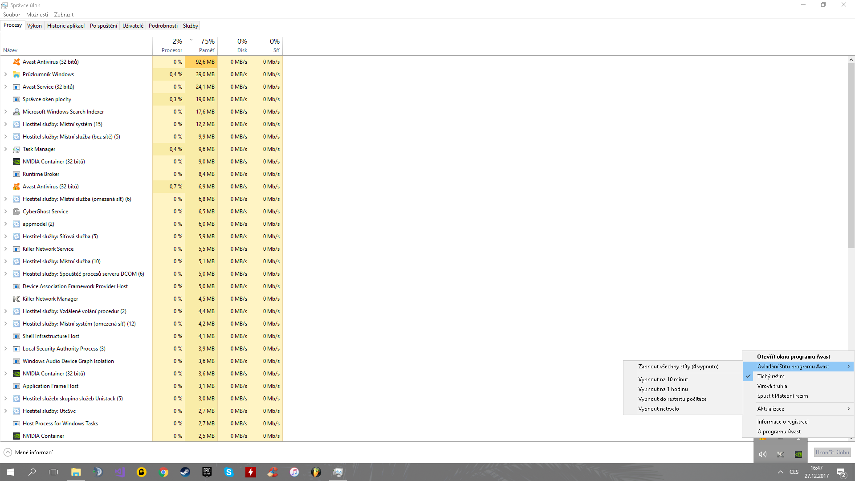
Task: Click the volume speaker tray icon
Action: tap(763, 454)
